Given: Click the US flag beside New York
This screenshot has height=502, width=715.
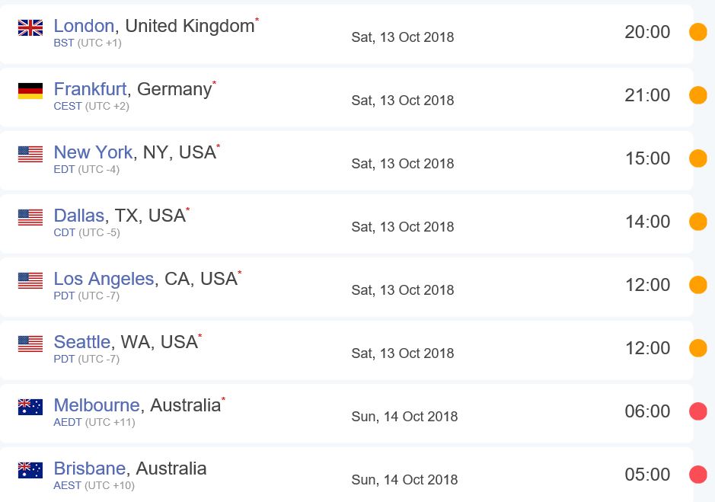Looking at the screenshot, I should [30, 155].
